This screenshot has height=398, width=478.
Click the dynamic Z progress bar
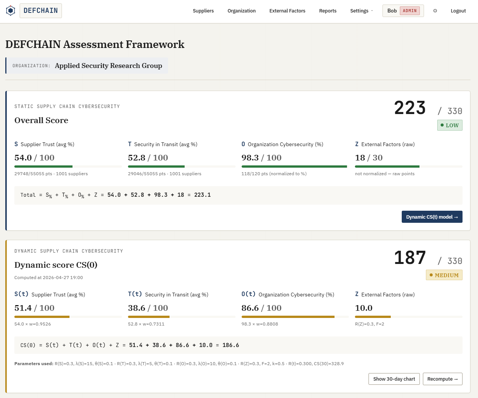(409, 317)
